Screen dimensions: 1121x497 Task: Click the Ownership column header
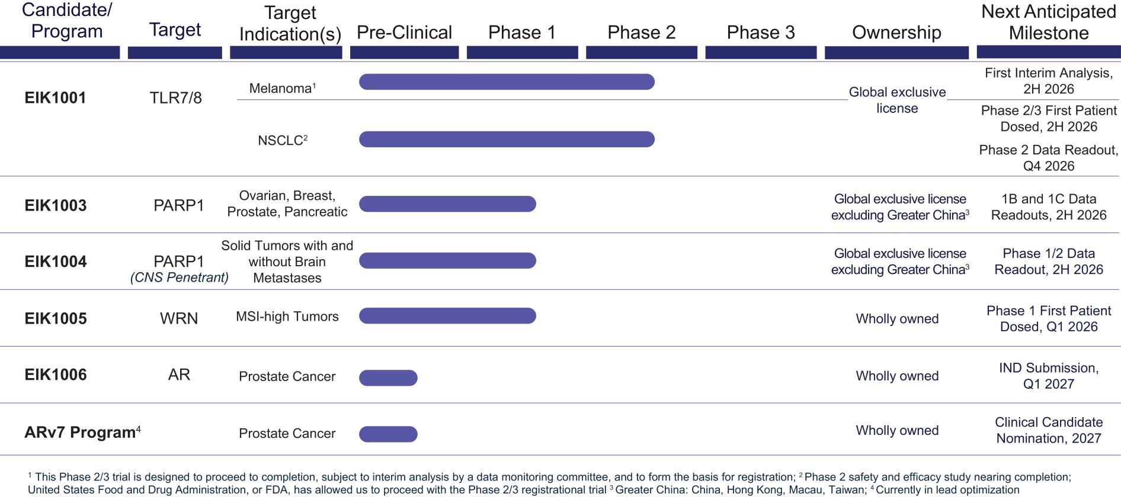tap(896, 33)
